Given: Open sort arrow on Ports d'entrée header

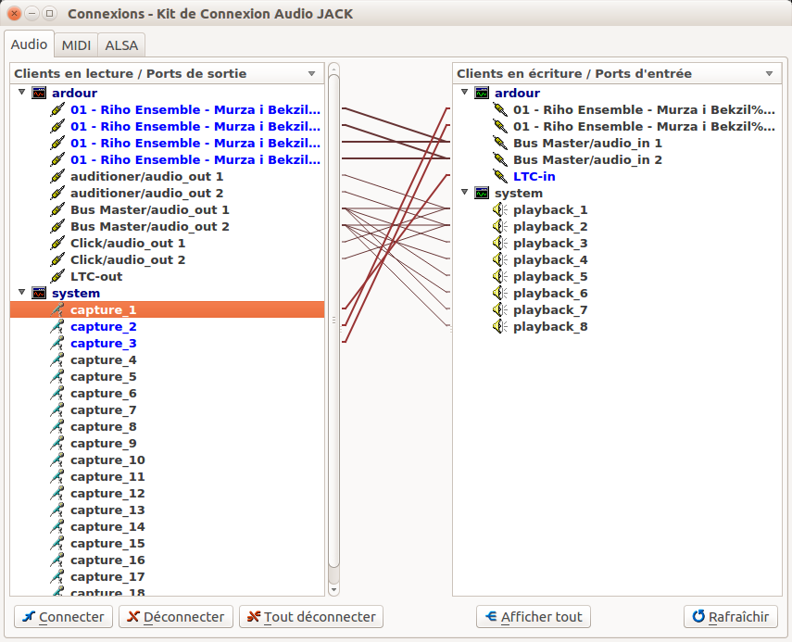Looking at the screenshot, I should [x=769, y=74].
